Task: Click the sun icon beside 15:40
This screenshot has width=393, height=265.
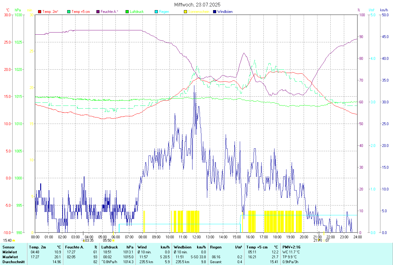Action: (x=14, y=241)
